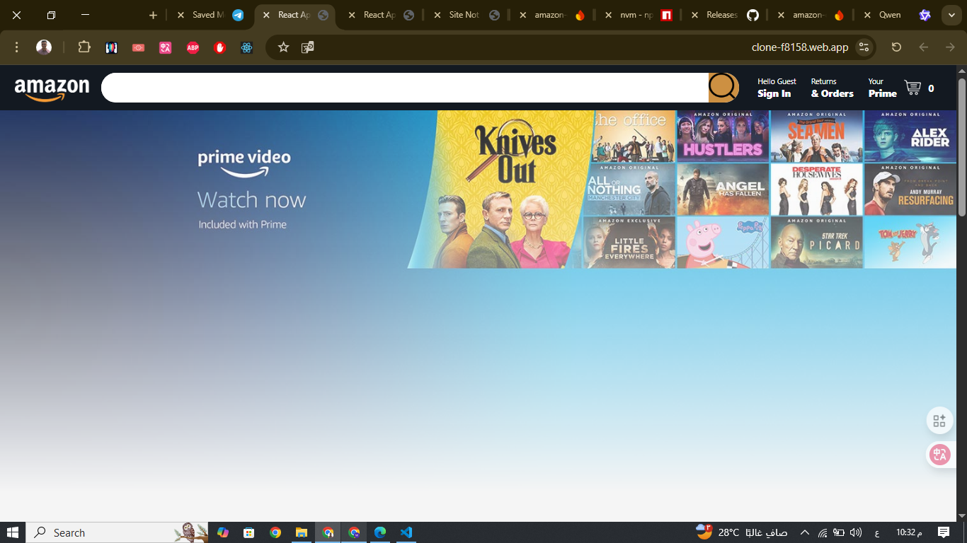Select the Star Trek Picard thumbnail

(816, 243)
